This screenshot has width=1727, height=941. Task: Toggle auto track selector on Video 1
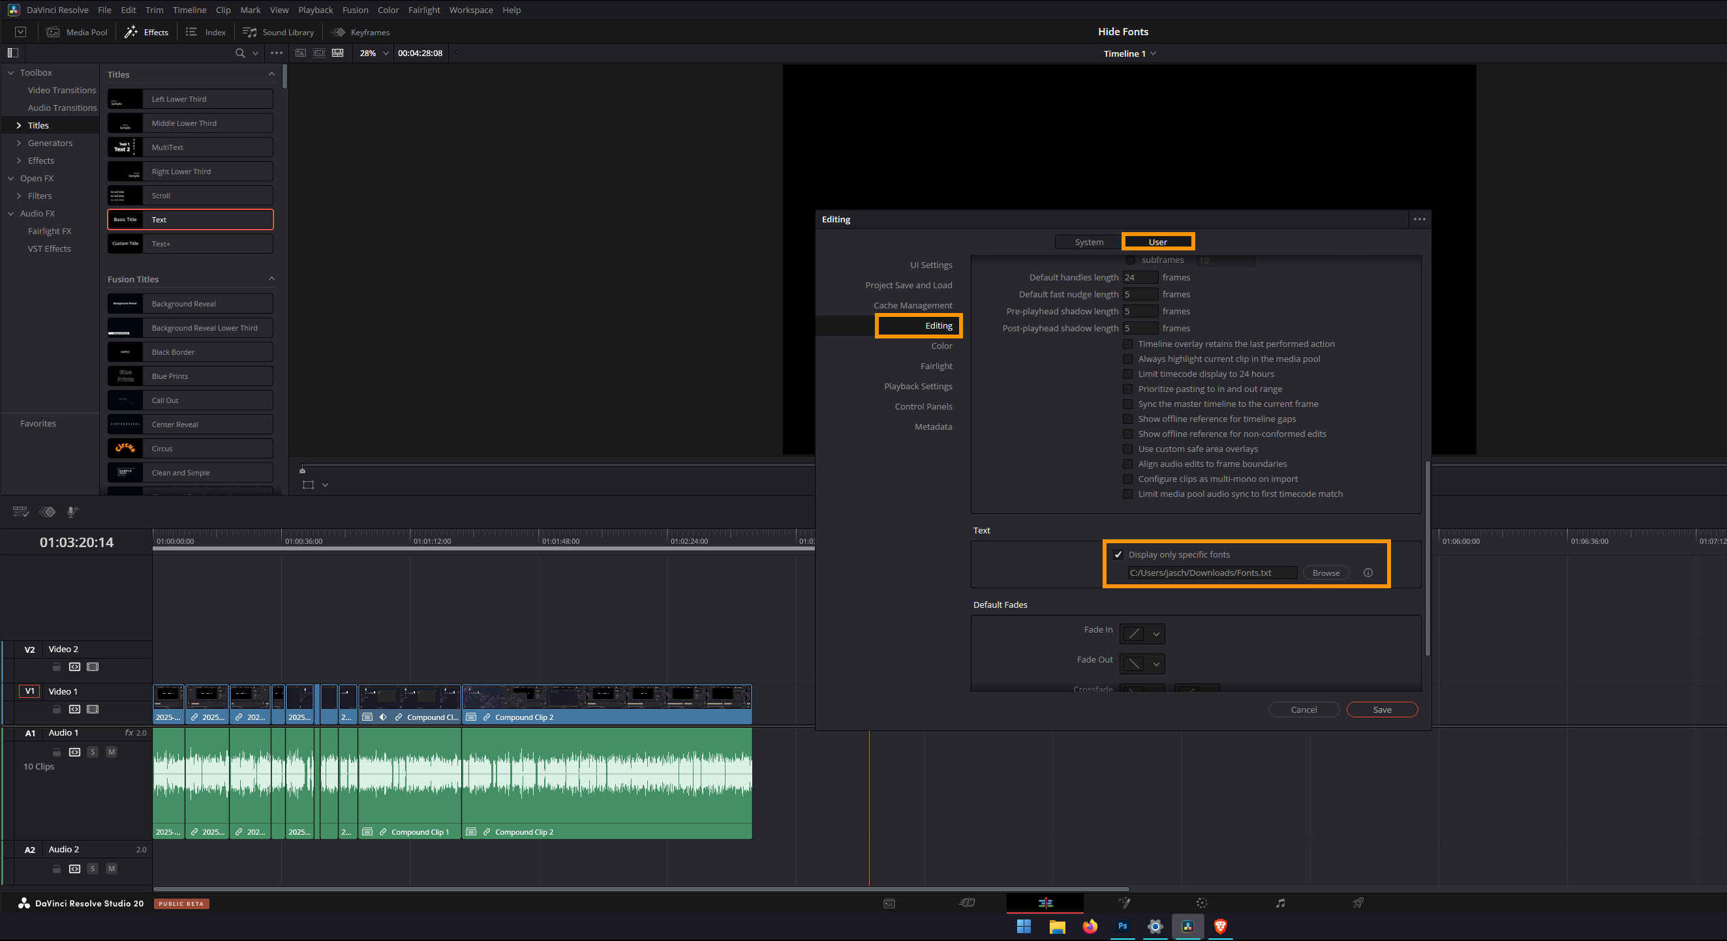click(74, 709)
